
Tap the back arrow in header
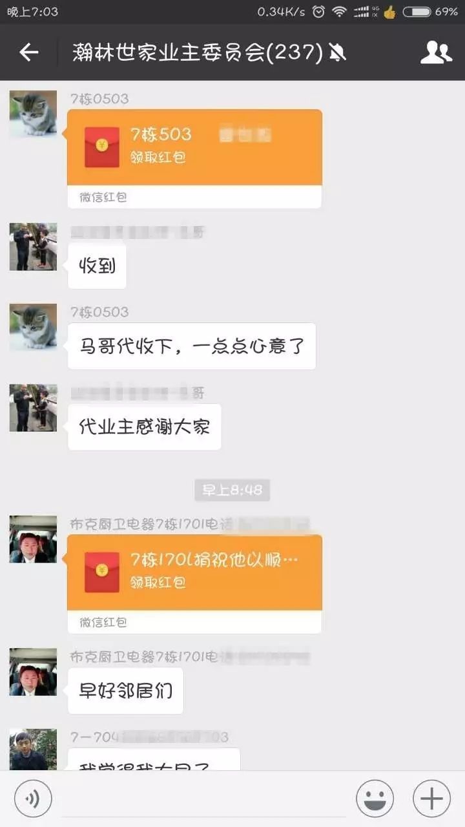[x=29, y=52]
